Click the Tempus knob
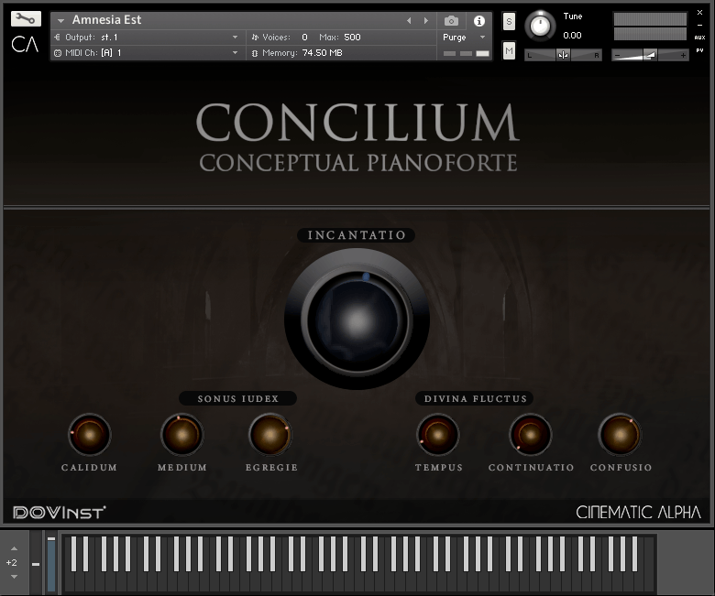This screenshot has height=596, width=715. pos(438,434)
